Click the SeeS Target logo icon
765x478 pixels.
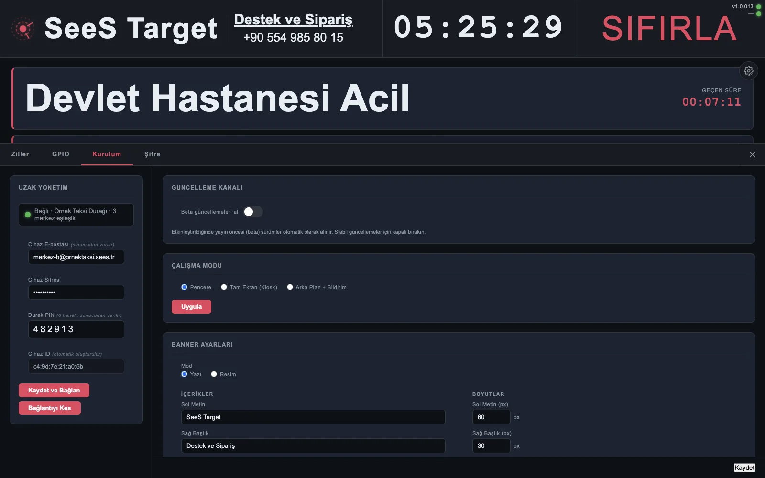pyautogui.click(x=23, y=29)
